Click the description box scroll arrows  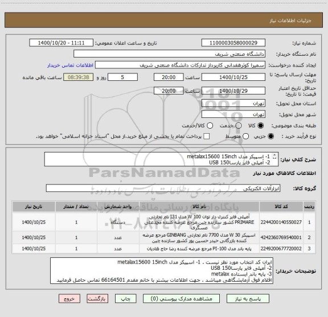coord(274,157)
